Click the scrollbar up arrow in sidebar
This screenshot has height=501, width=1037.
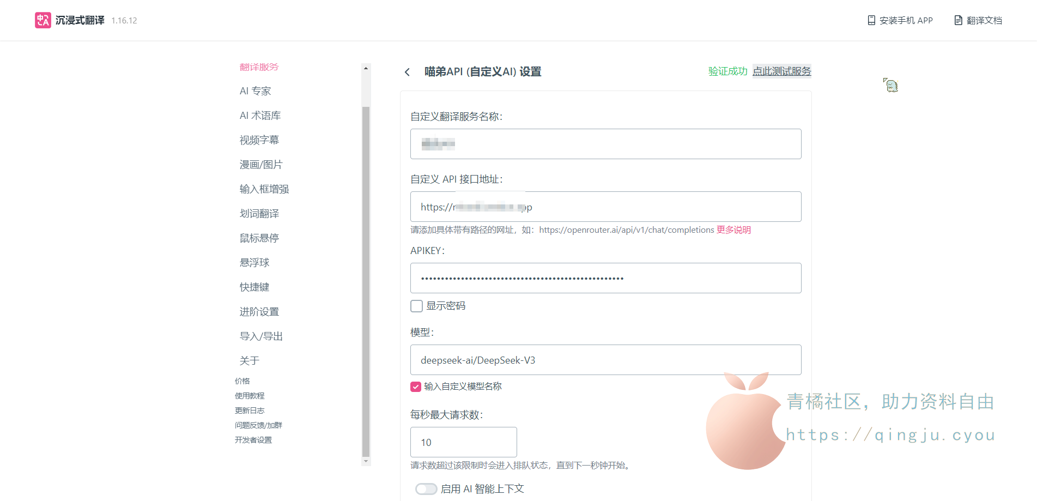(366, 69)
